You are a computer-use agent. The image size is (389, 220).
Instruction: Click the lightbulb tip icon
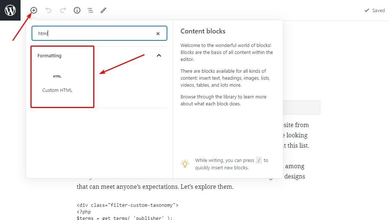[x=185, y=164]
